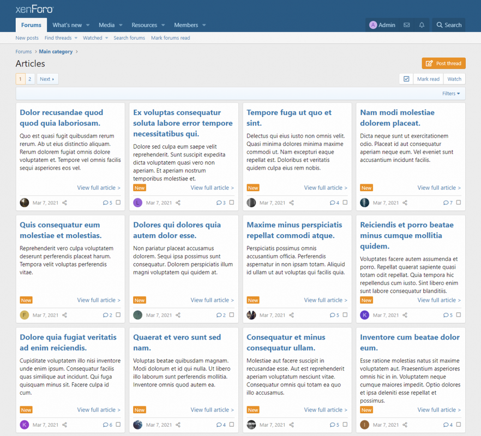Expand the What's new dropdown arrow
The width and height of the screenshot is (481, 436).
tap(88, 25)
